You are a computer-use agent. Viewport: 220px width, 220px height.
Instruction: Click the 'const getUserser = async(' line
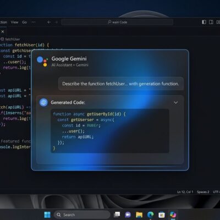tap(86, 120)
